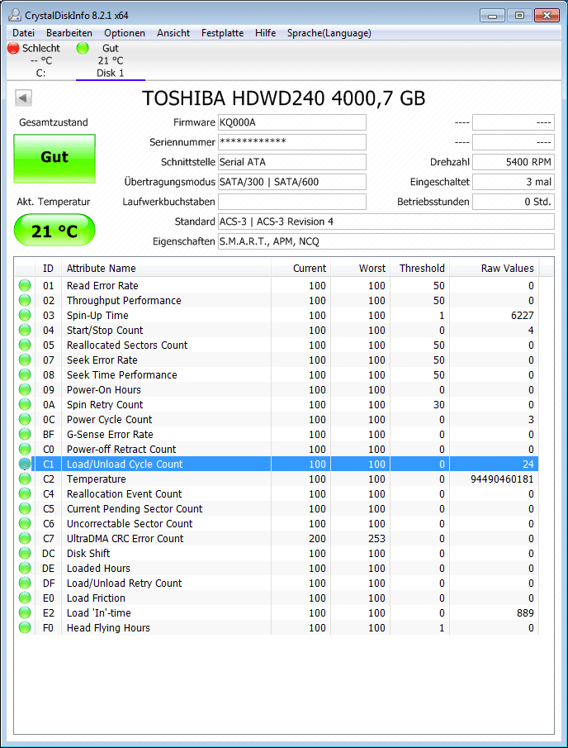Click the Worst column header

[361, 268]
